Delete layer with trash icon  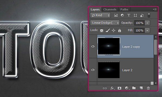coord(148,88)
